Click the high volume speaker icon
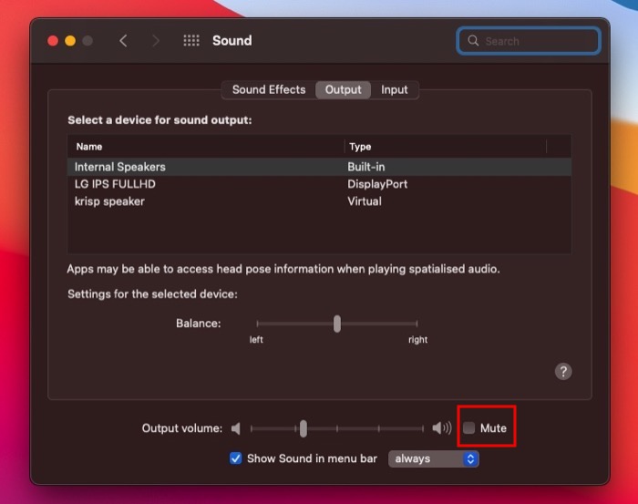The width and height of the screenshot is (638, 504). coord(442,428)
